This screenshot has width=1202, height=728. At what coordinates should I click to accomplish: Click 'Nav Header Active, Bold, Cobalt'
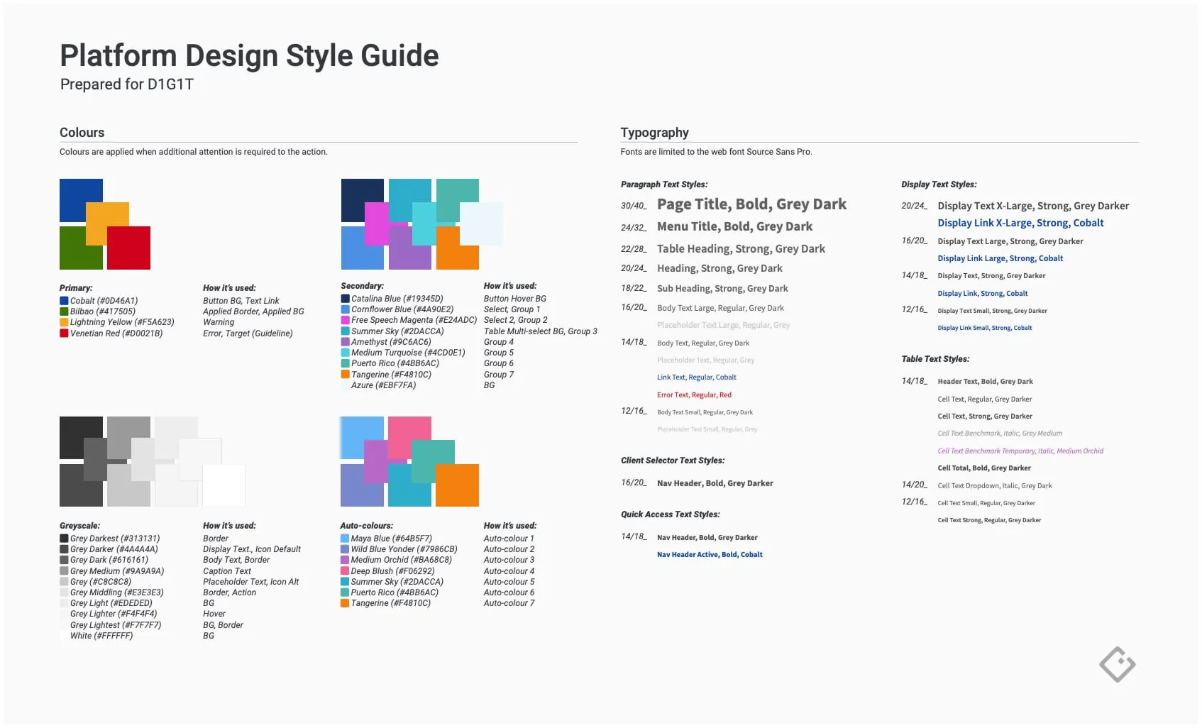coord(710,555)
